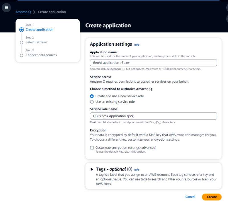Screen dimensions: 228x201
Task: Select Create and use a new service role
Action: (x=92, y=96)
